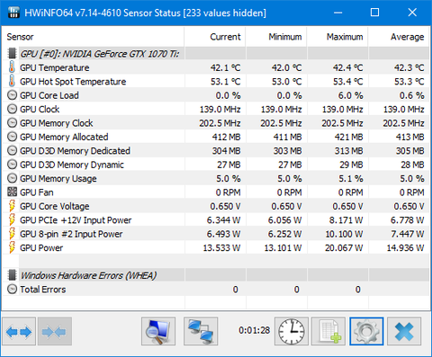Maximize the HWiNFO64 Sensor Status window

tap(375, 13)
